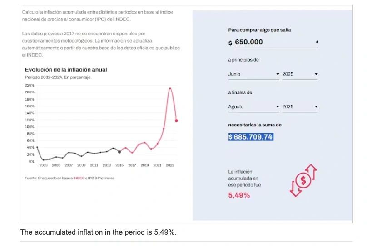Click the 5,49% accumulated inflation value
Viewport: 367px width, 246px height.
coord(239,195)
